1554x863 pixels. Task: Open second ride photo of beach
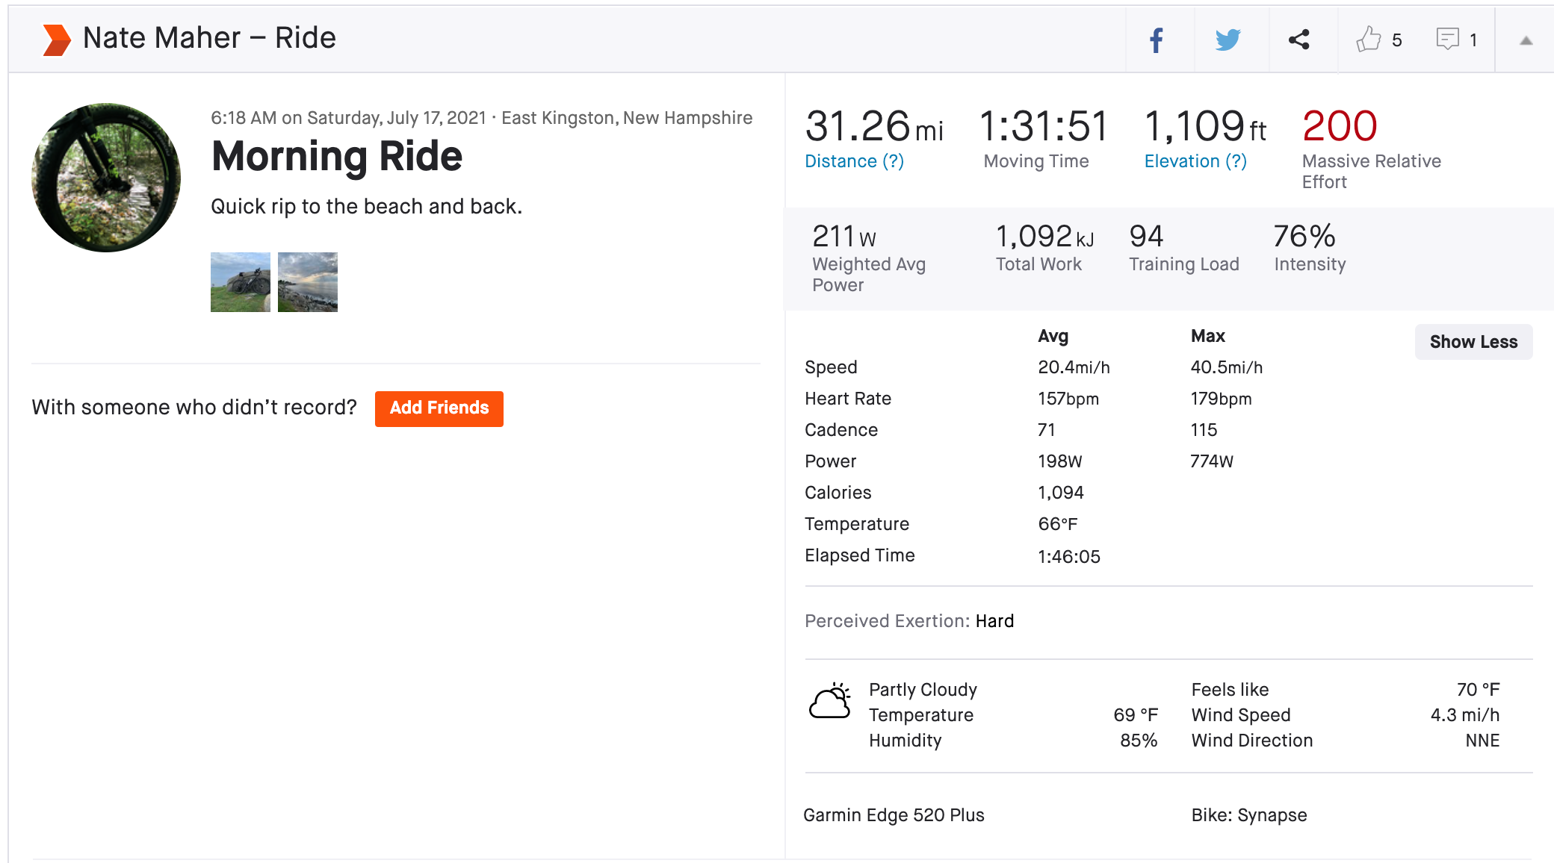(307, 282)
